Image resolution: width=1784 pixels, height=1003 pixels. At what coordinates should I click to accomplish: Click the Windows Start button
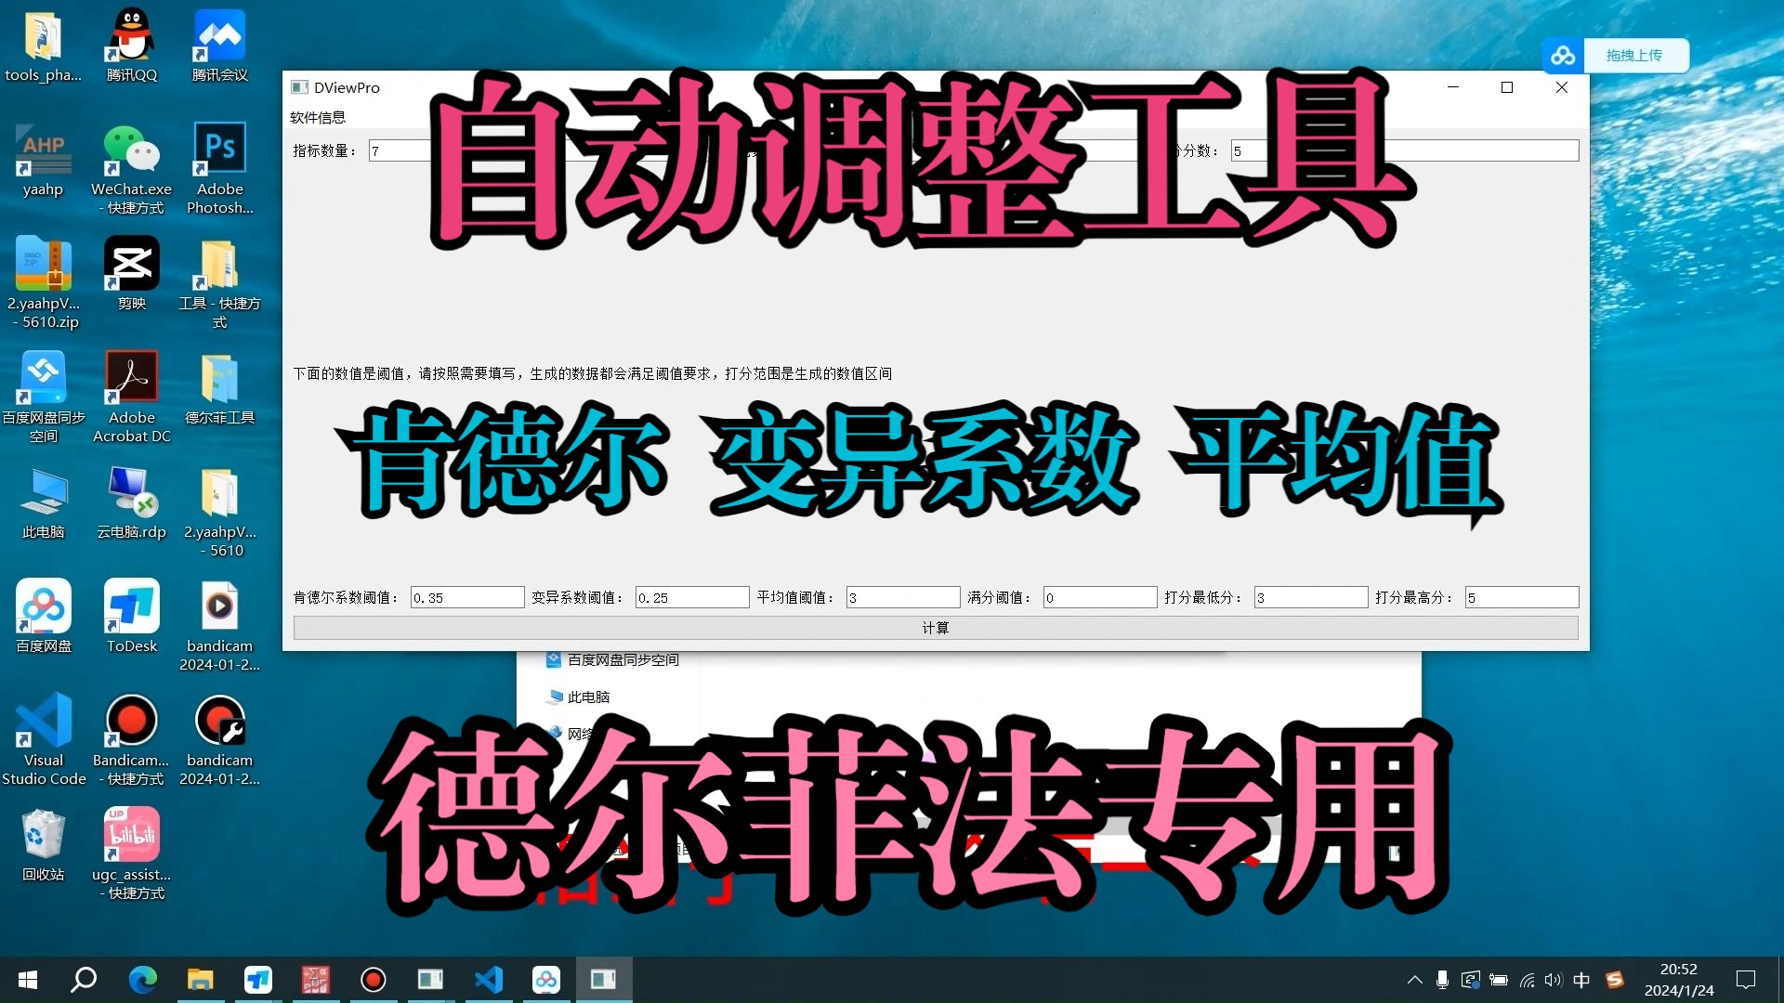tap(27, 980)
